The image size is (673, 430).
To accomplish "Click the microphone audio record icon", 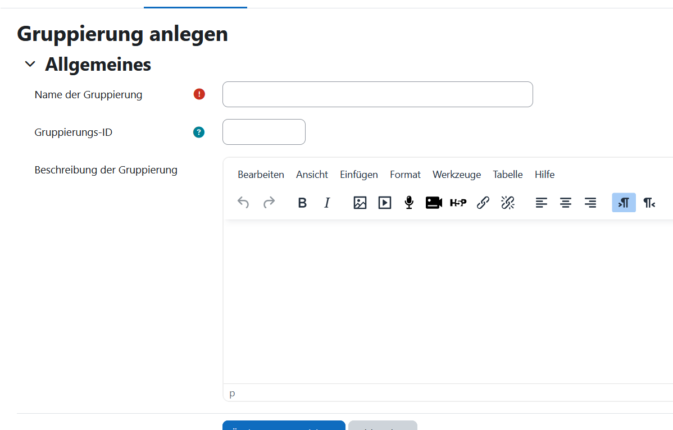I will coord(409,203).
